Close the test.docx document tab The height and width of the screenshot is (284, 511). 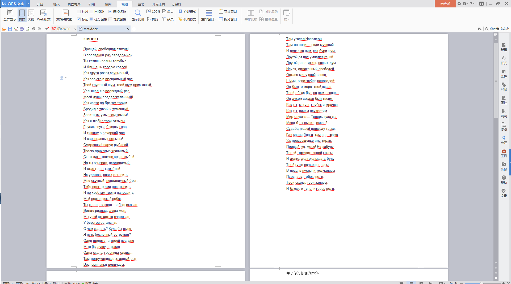point(128,29)
